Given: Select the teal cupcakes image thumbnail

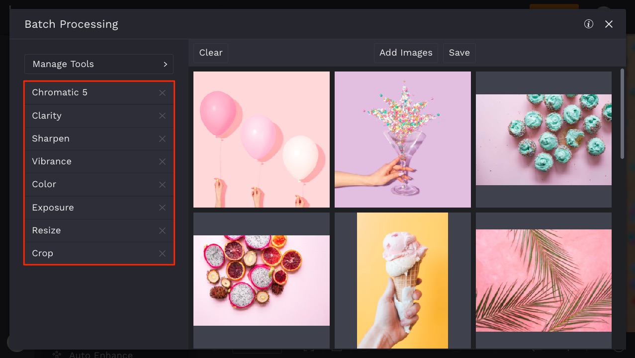Looking at the screenshot, I should pyautogui.click(x=544, y=140).
